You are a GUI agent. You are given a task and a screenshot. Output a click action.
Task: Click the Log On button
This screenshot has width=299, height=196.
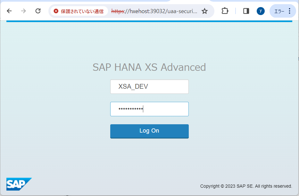point(149,131)
